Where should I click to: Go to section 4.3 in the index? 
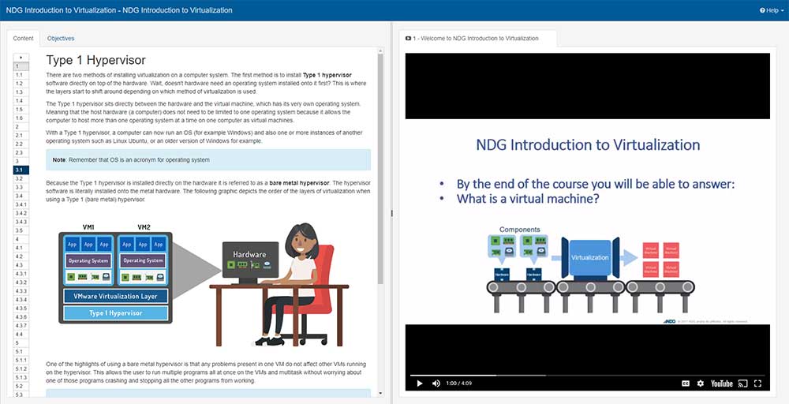pyautogui.click(x=21, y=265)
